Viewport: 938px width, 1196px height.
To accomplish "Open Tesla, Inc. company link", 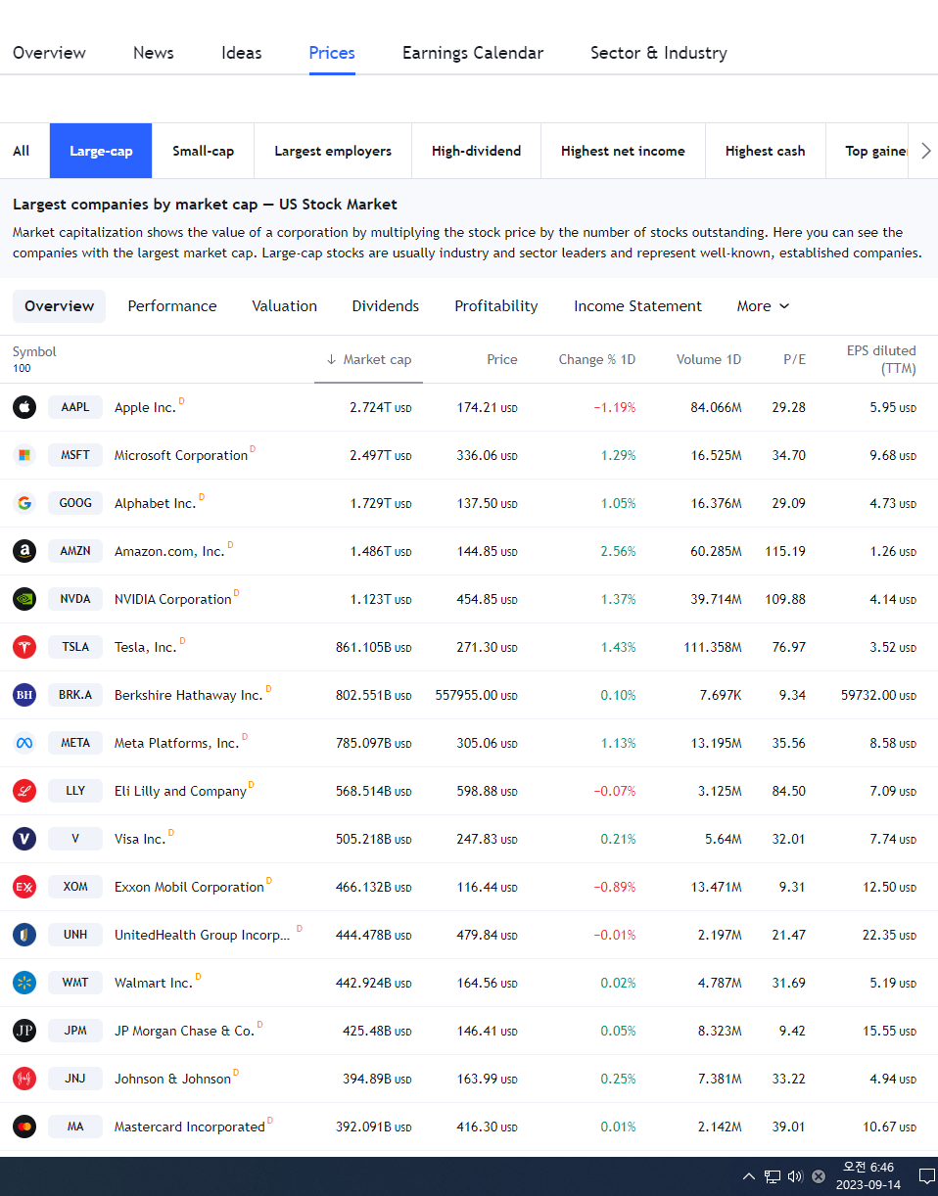I will (x=146, y=647).
